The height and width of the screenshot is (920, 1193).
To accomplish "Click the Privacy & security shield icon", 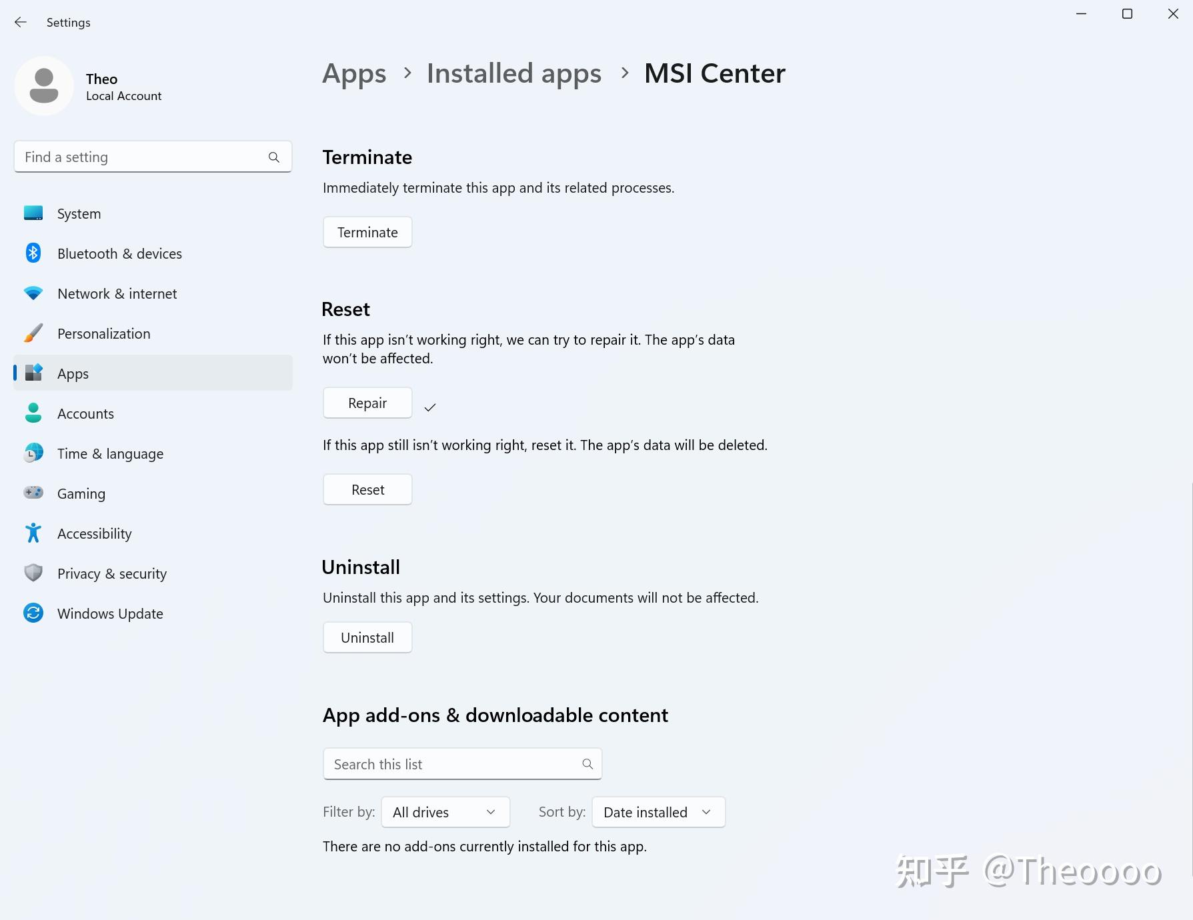I will click(33, 573).
